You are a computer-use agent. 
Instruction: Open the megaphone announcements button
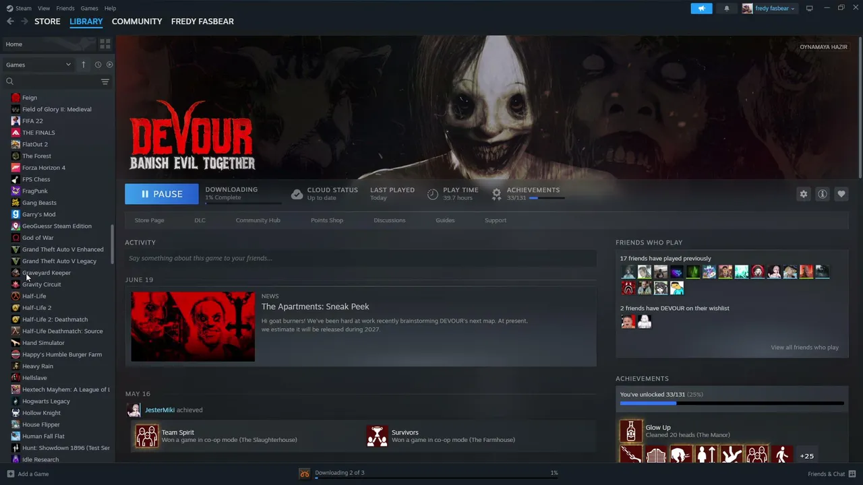[x=701, y=8]
